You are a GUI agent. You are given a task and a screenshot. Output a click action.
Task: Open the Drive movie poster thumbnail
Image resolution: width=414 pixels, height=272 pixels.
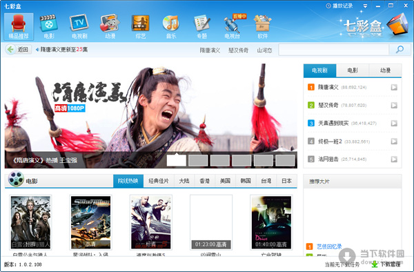point(271,222)
